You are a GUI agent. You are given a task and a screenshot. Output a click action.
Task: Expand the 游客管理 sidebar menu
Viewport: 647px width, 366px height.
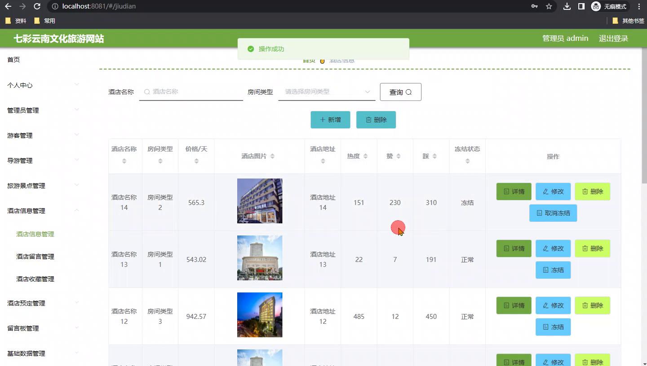tap(44, 135)
